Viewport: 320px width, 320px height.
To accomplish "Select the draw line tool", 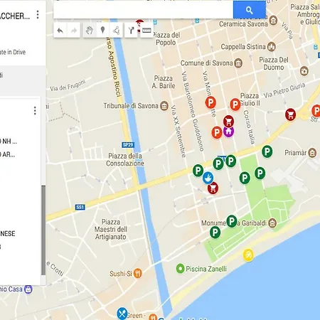I will pyautogui.click(x=116, y=31).
